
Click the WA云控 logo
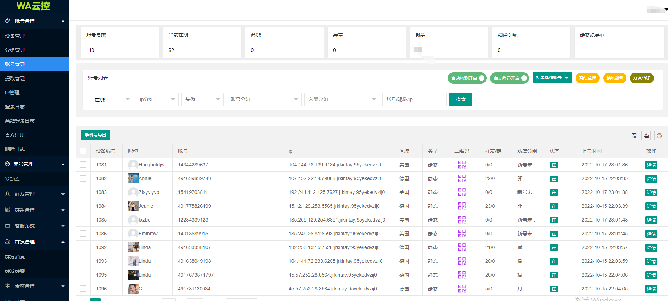tap(33, 6)
